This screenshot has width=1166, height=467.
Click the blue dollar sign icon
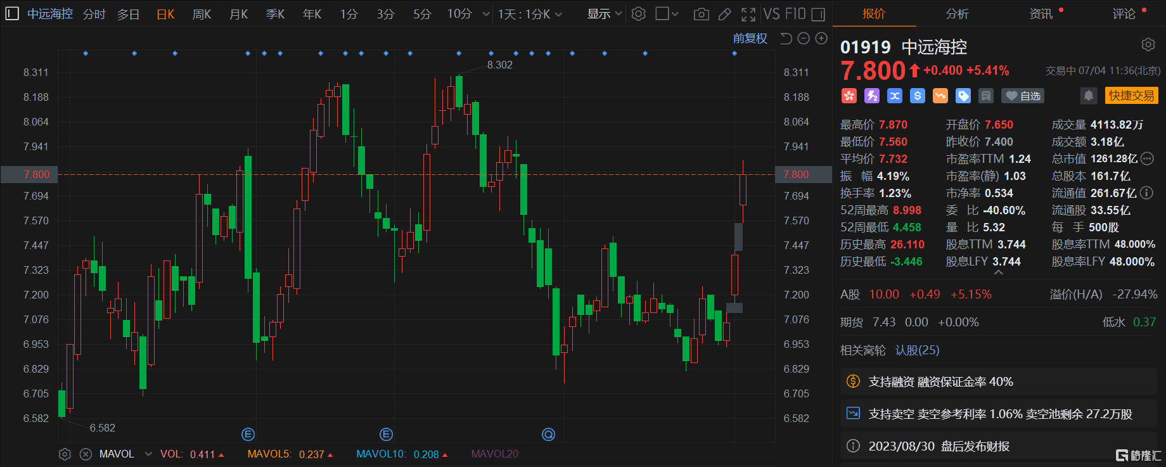tap(918, 96)
